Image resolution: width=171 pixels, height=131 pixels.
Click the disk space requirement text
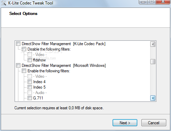[59, 108]
